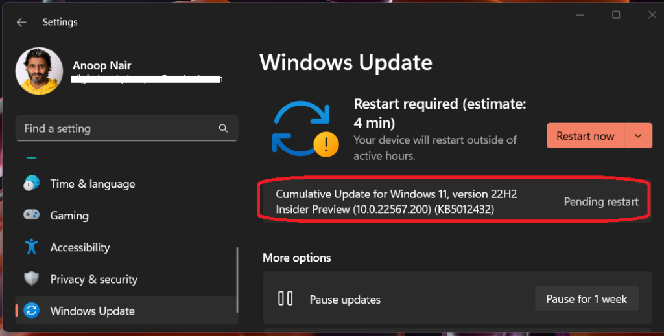Click the search magnifier icon
Image resolution: width=664 pixels, height=336 pixels.
223,128
